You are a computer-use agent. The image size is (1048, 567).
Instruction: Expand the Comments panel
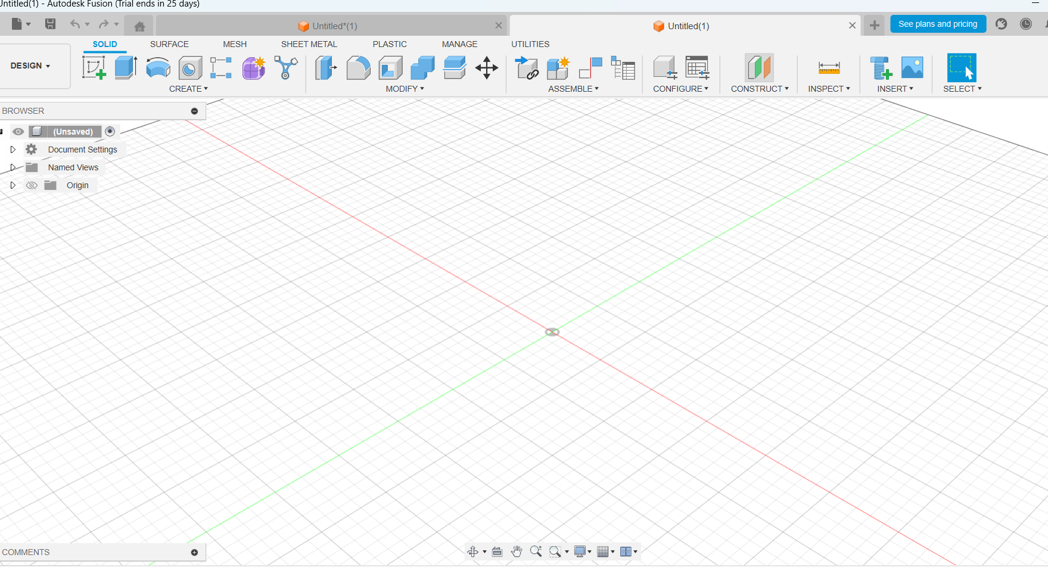coord(194,552)
